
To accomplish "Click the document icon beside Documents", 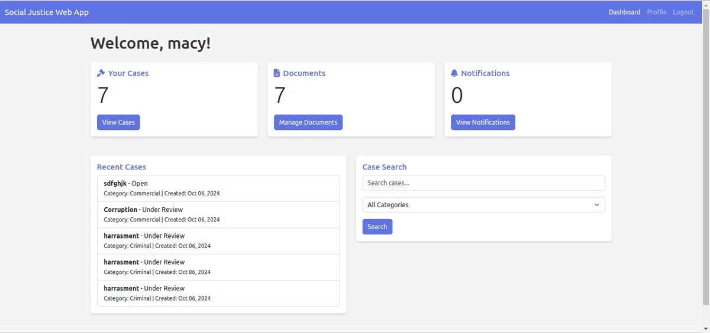I will [x=277, y=73].
